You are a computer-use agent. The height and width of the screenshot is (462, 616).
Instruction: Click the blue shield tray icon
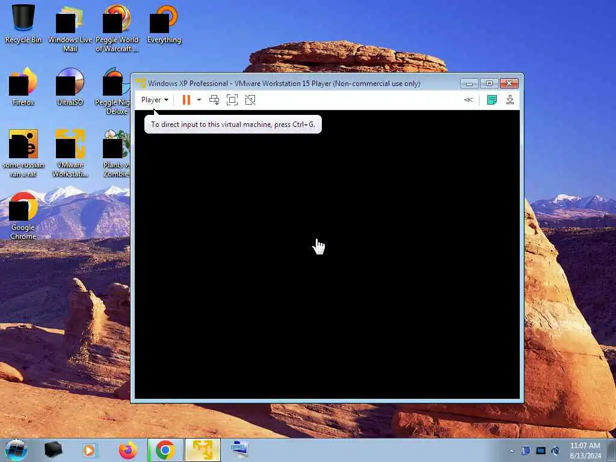pyautogui.click(x=526, y=451)
